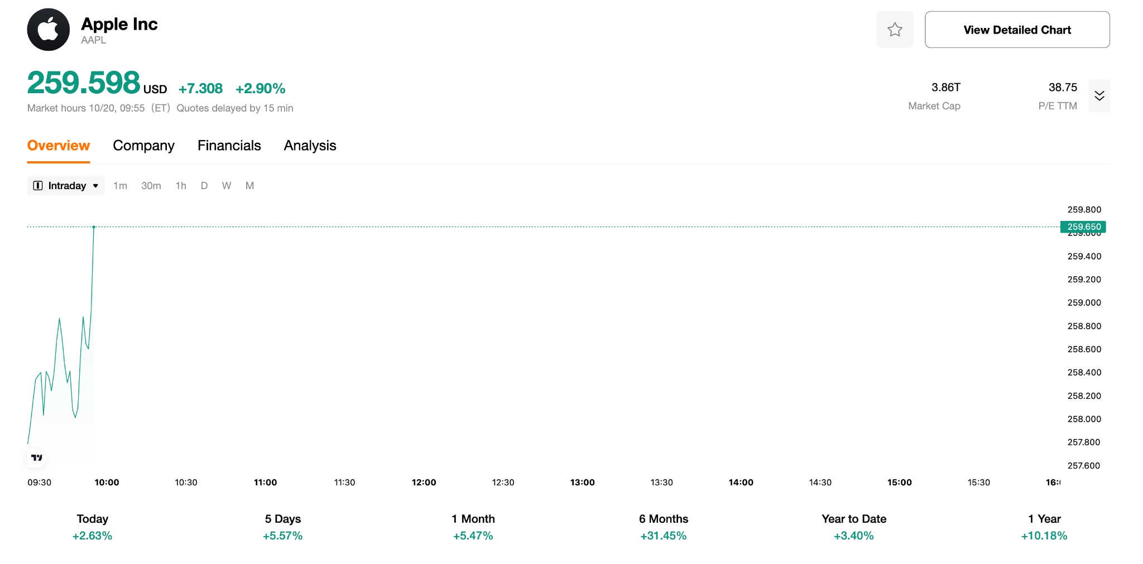The height and width of the screenshot is (564, 1143).
Task: Switch chart to daily D interval
Action: (204, 186)
